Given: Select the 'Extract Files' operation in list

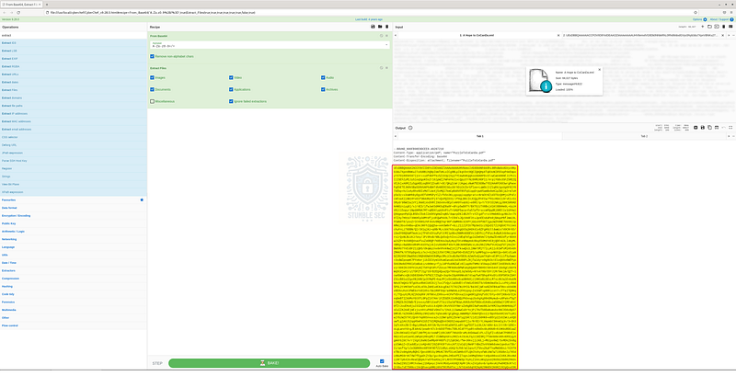Looking at the screenshot, I should [x=74, y=90].
